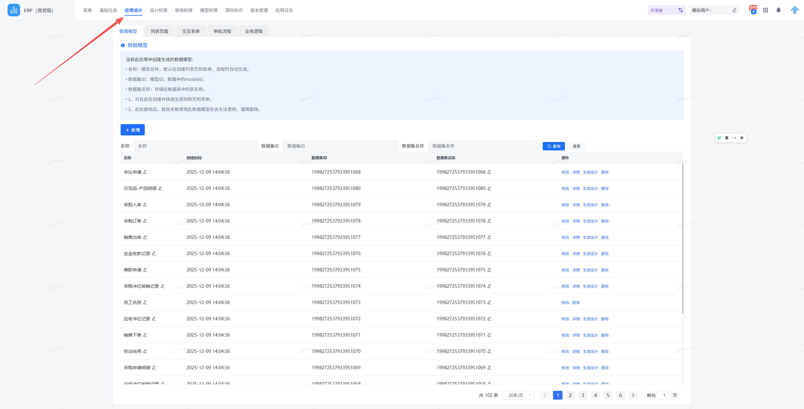This screenshot has width=804, height=409.
Task: Click the table's vertical scrollbar
Action: pos(682,238)
